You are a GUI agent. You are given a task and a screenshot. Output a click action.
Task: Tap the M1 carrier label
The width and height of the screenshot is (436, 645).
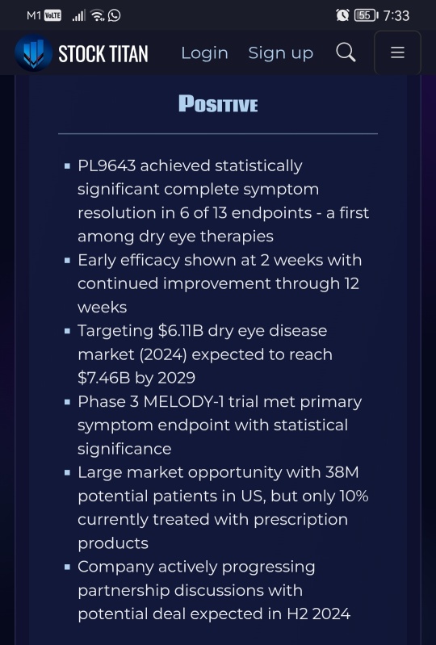click(34, 15)
